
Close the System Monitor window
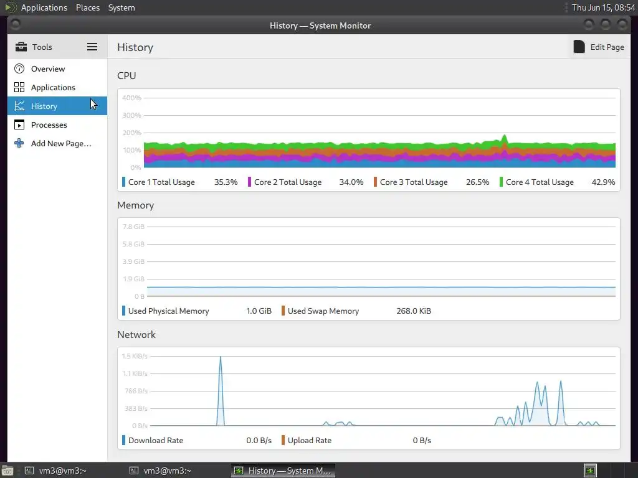(x=622, y=25)
